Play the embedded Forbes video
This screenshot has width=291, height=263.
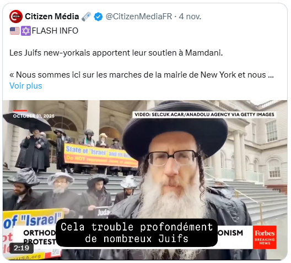click(x=145, y=180)
